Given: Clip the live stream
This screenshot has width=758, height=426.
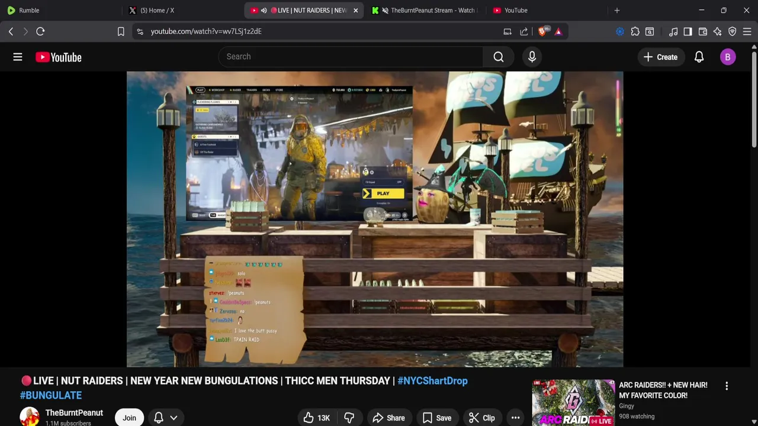Looking at the screenshot, I should (x=481, y=418).
